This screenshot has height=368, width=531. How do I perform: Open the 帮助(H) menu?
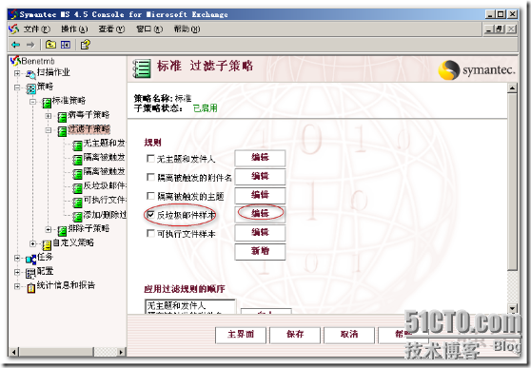187,29
